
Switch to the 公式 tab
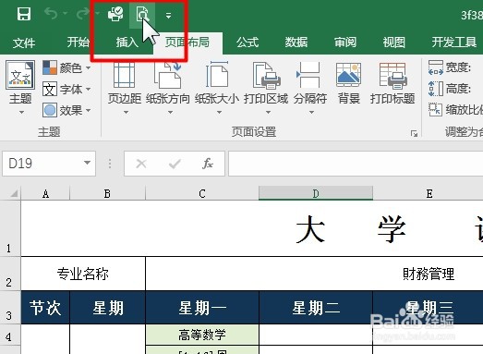coord(248,42)
